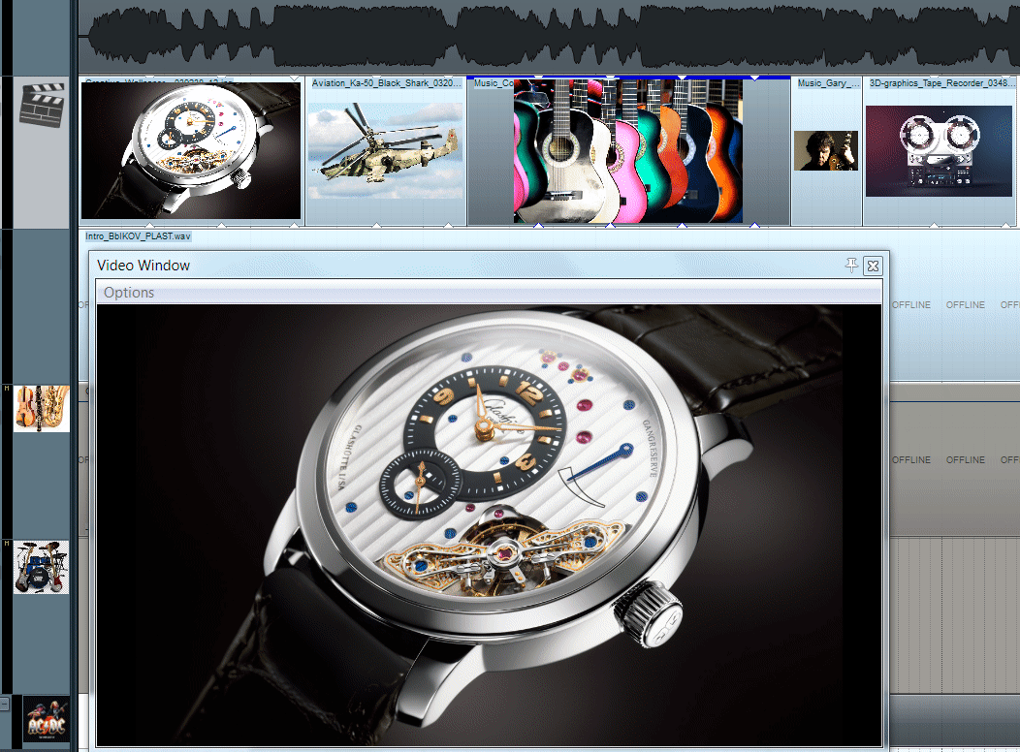Select the watch video clip thumbnail
This screenshot has width=1020, height=752.
[x=191, y=151]
